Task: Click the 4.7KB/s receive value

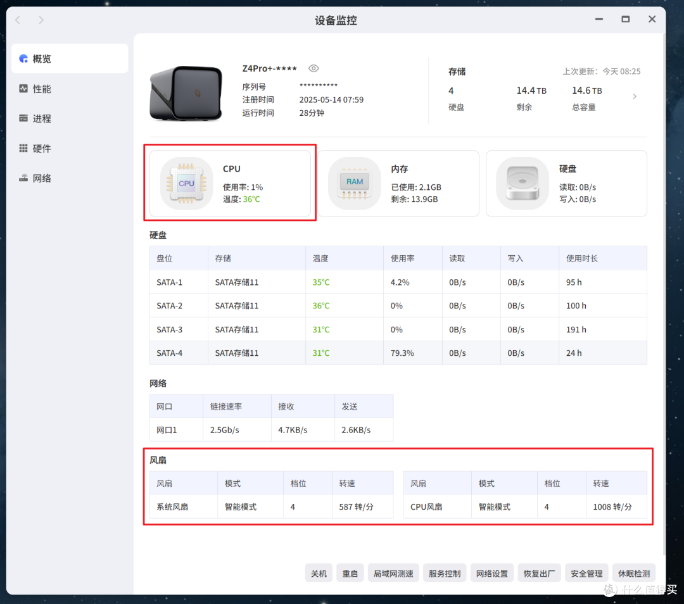Action: click(x=293, y=429)
